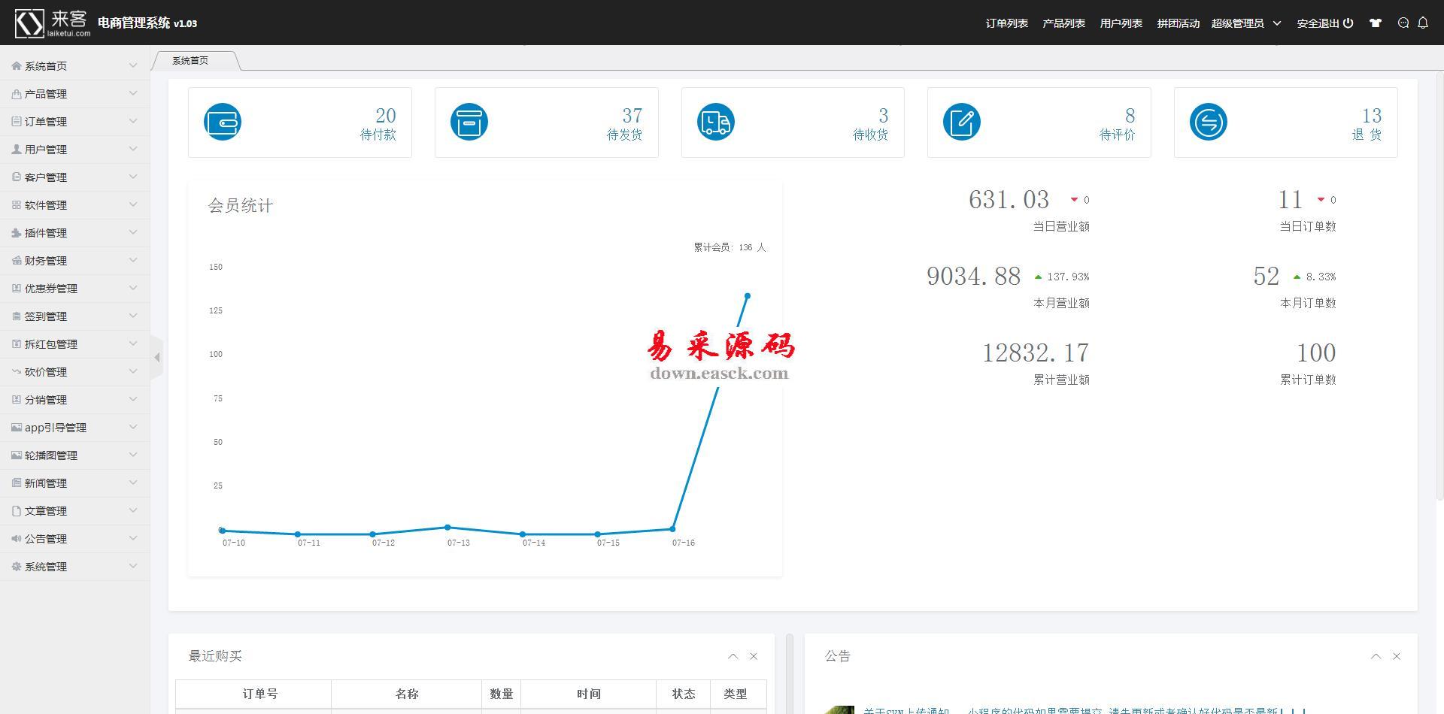Collapse the sidebar with the arrow handle
Viewport: 1444px width, 714px height.
156,358
